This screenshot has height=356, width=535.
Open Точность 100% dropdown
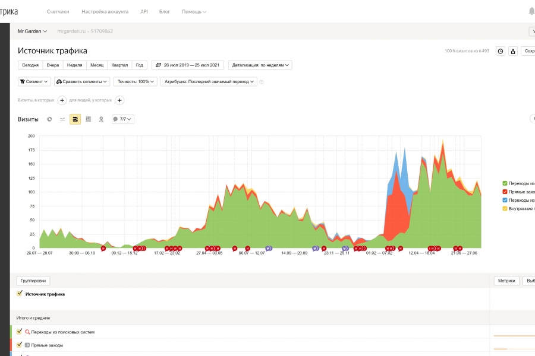pyautogui.click(x=136, y=82)
